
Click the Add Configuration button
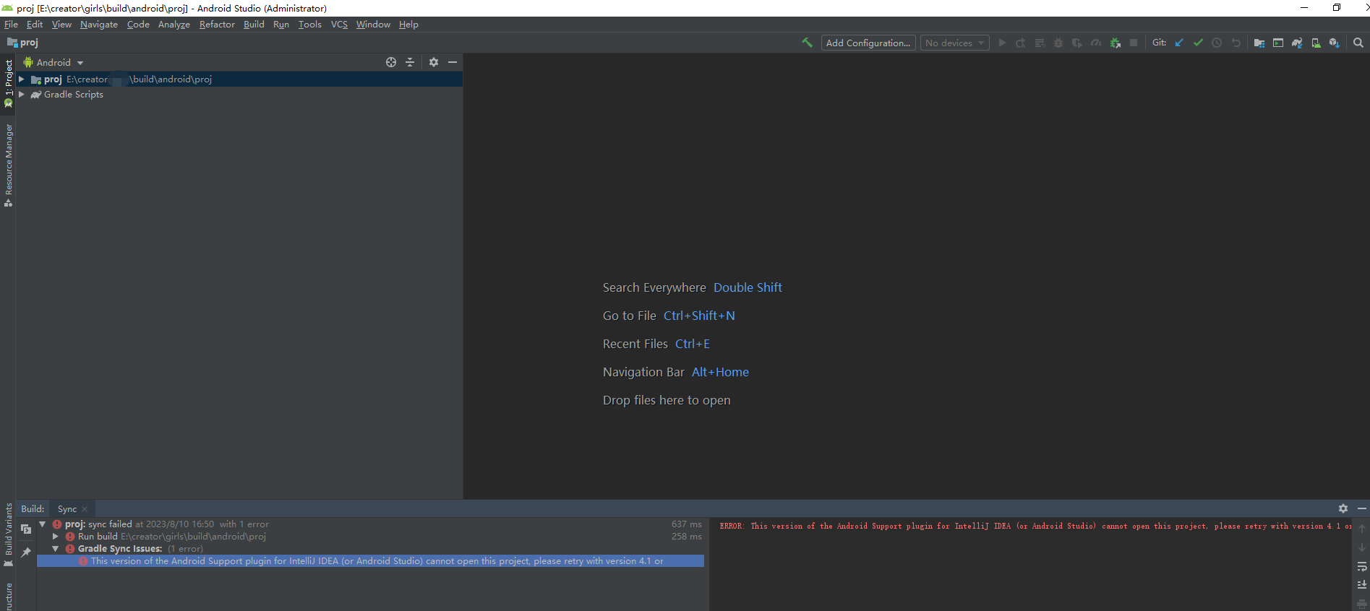coord(868,43)
